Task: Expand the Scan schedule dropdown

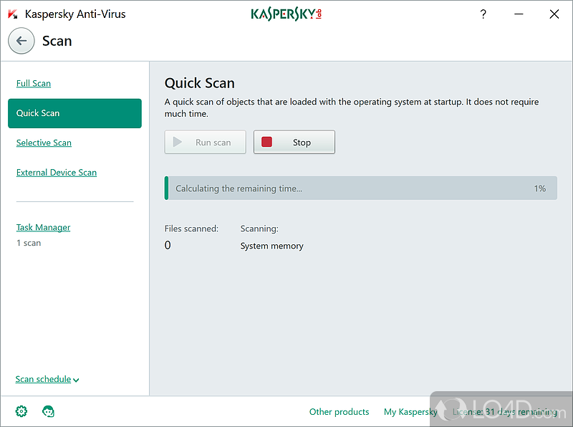Action: point(47,380)
